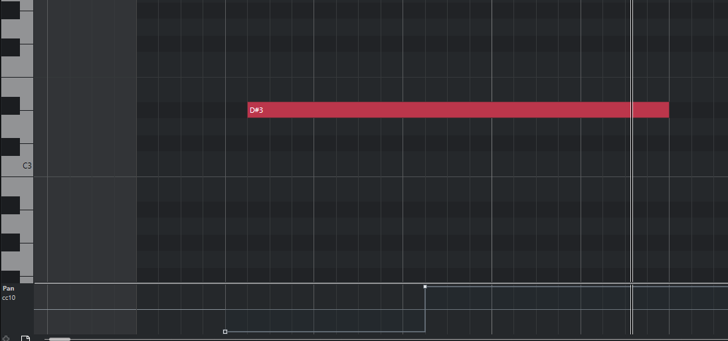
Task: Click the right end of the D#3 note
Action: 666,110
